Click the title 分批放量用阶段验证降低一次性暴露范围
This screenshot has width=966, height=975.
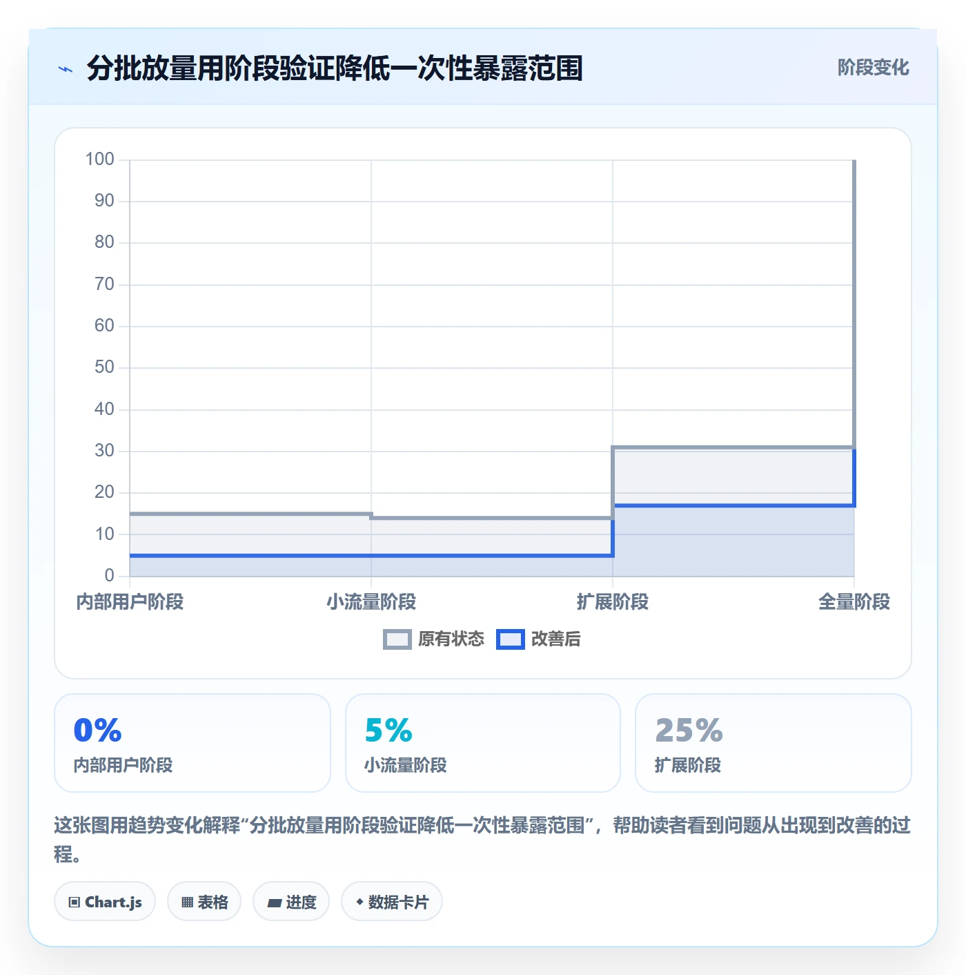tap(335, 68)
